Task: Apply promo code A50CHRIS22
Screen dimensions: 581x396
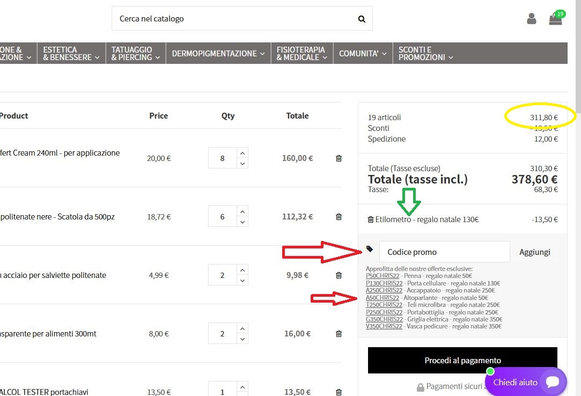Action: click(383, 298)
